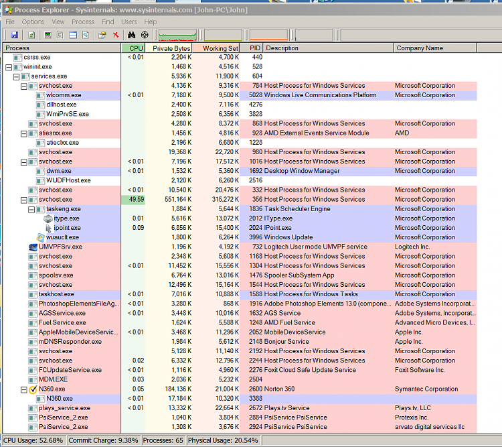Viewport: 502px width, 447px height.
Task: Click the DLL/handles view toolbar icon
Action: [86, 35]
